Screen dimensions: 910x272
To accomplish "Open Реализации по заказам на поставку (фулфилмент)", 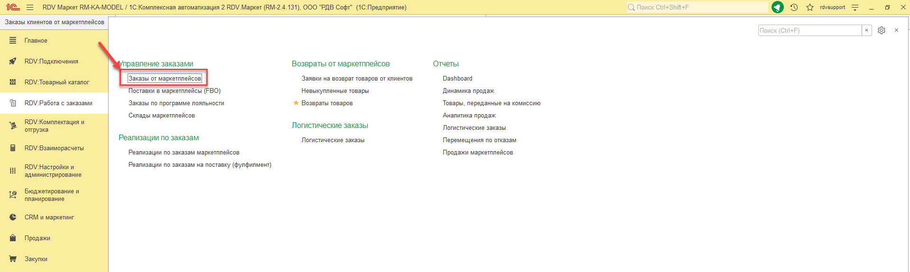I will click(x=200, y=165).
